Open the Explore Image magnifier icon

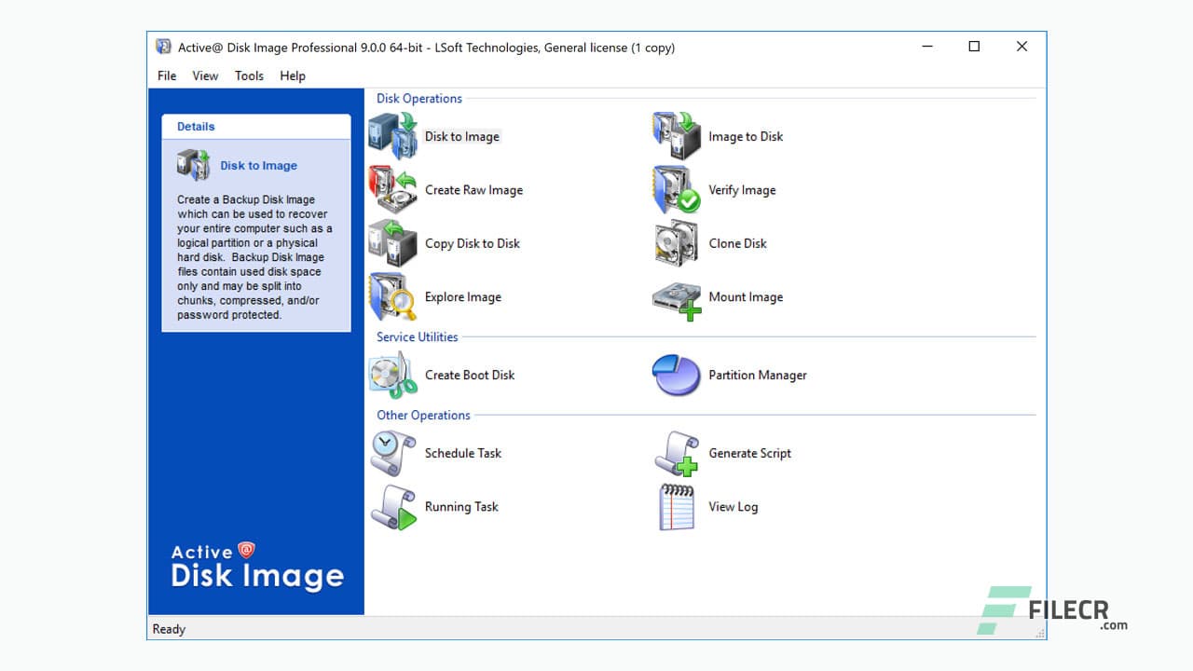click(x=392, y=296)
